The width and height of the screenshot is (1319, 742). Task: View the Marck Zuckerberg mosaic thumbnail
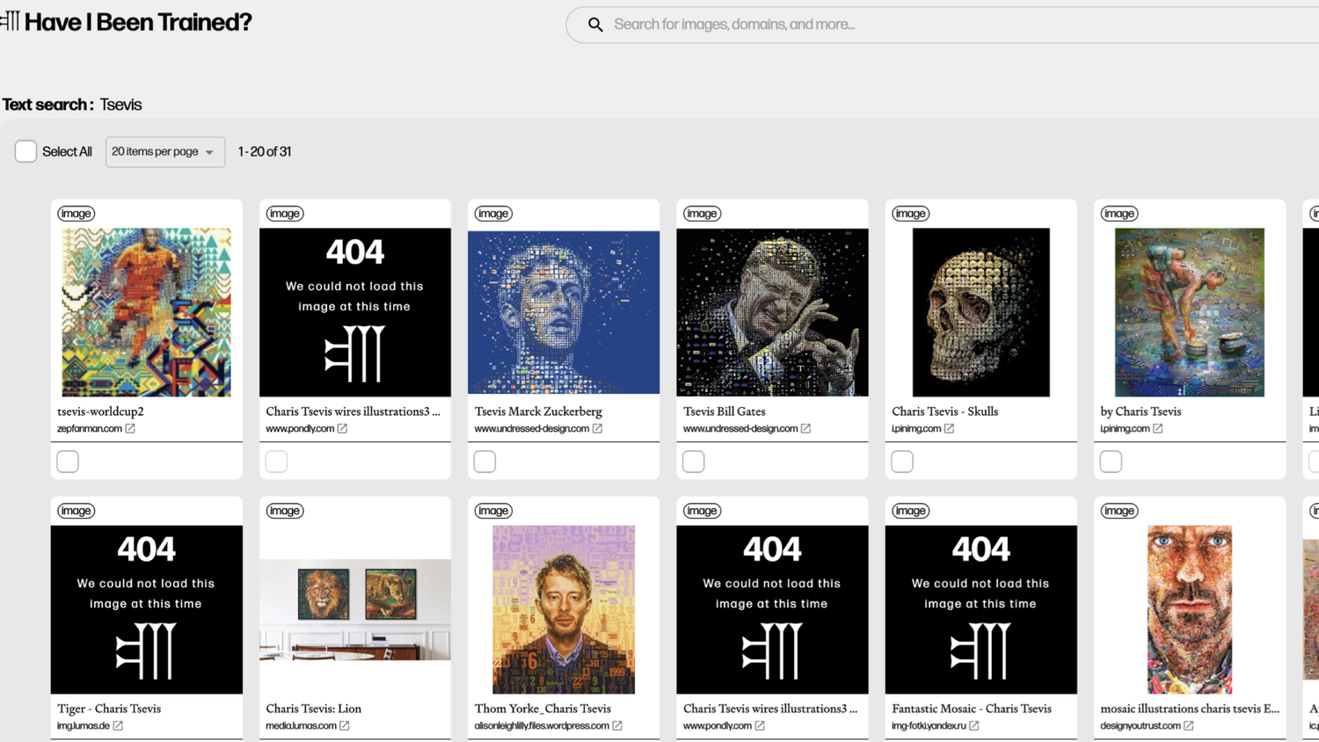564,312
